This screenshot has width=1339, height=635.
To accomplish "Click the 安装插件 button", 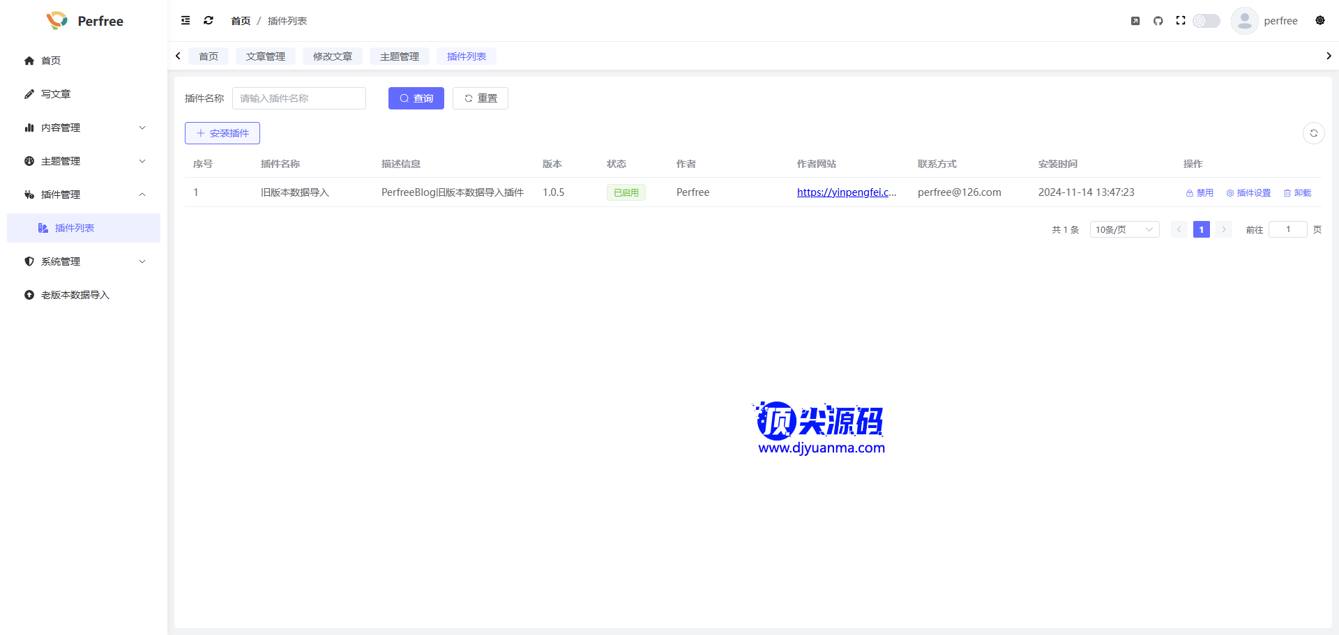I will pyautogui.click(x=222, y=133).
